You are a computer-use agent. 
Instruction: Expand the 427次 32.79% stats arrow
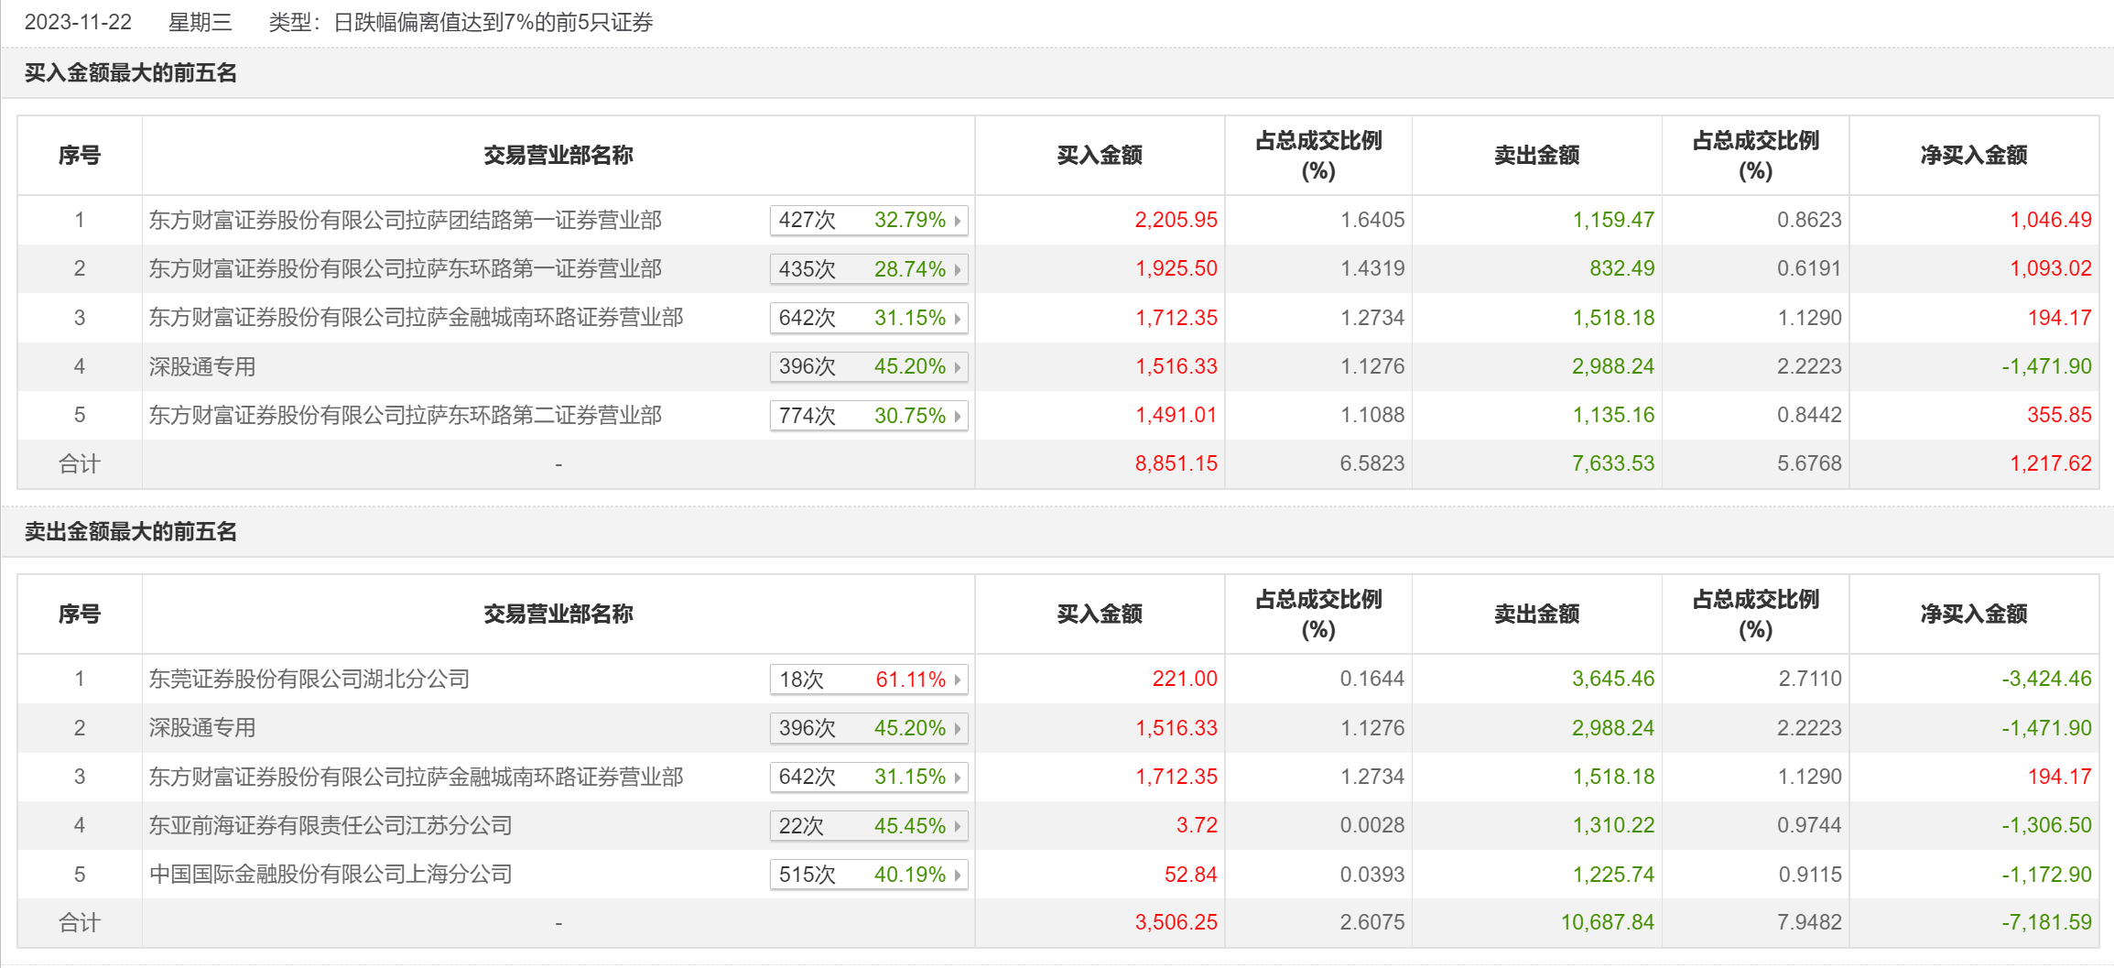[957, 221]
